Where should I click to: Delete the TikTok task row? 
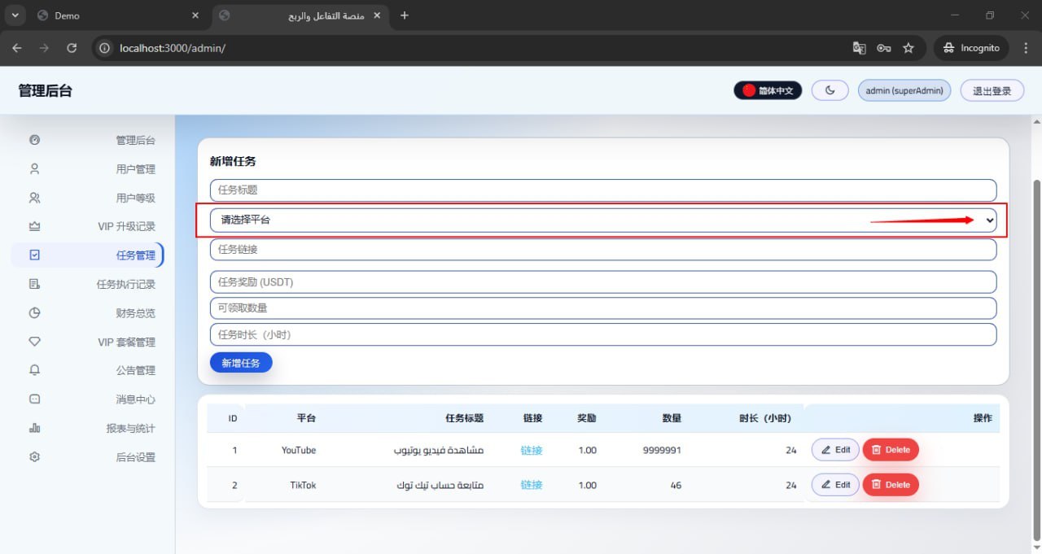[890, 485]
